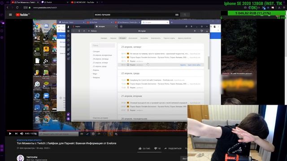Image resolution: width=287 pixels, height=161 pixels.
Task: Close the Топ Моменты с Twitch tab
Action: [x=38, y=2]
